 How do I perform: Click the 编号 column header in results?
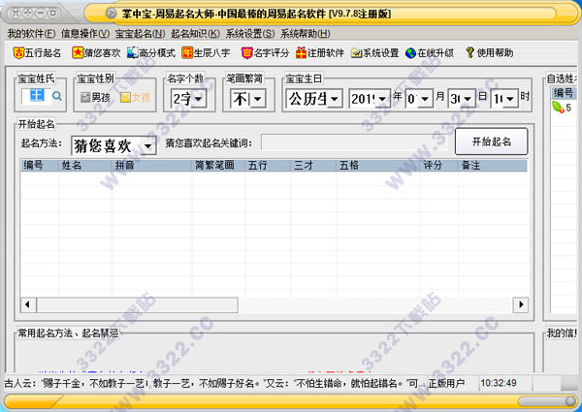coord(40,165)
